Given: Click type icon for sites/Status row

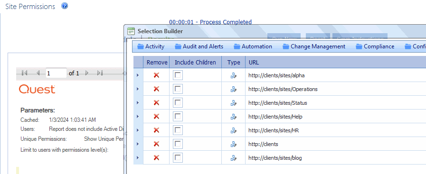Looking at the screenshot, I should [233, 103].
